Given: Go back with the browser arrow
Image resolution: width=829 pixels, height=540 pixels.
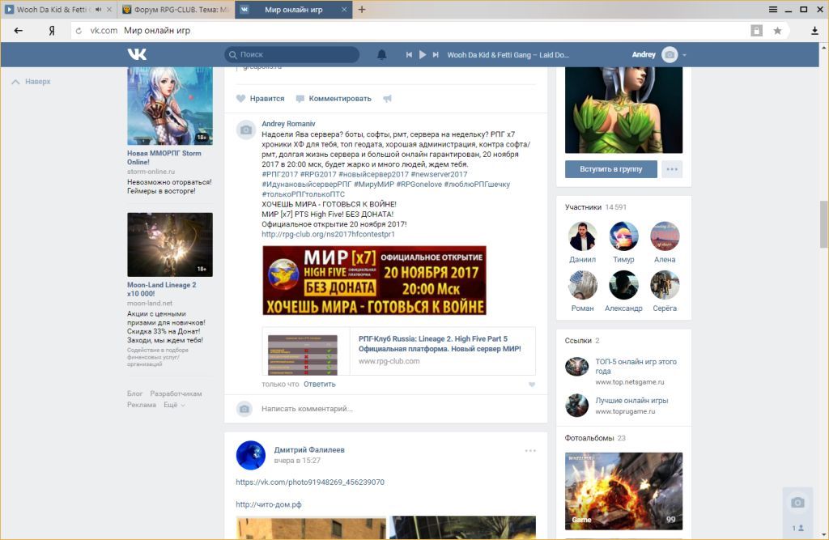Looking at the screenshot, I should 19,31.
